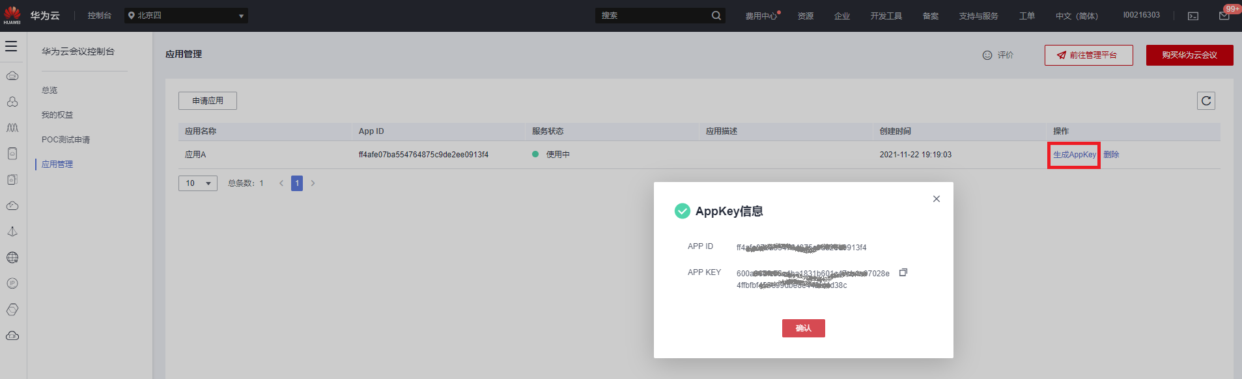Click the Huawei Cloud logo
The height and width of the screenshot is (379, 1242).
click(31, 15)
